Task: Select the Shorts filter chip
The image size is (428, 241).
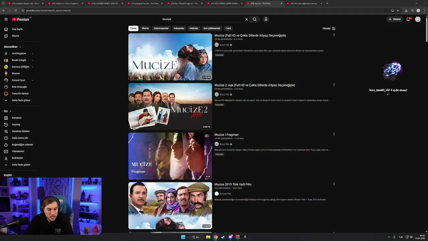Action: pyautogui.click(x=145, y=28)
